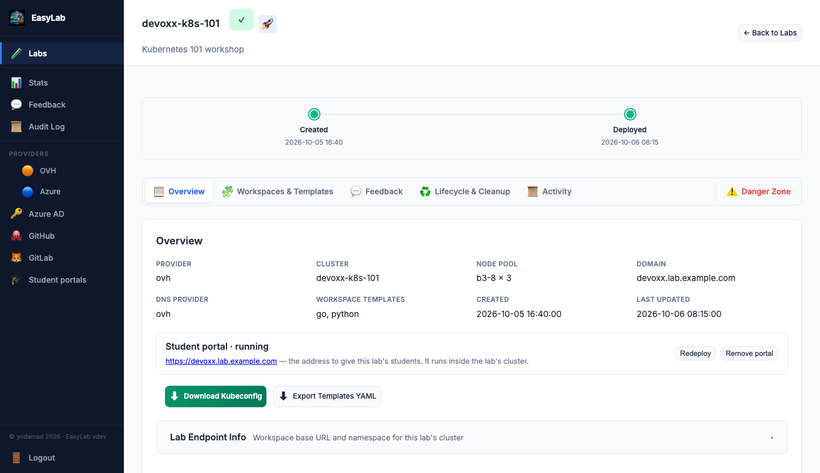The image size is (820, 473).
Task: Select GitHub in the sidebar
Action: pos(62,236)
